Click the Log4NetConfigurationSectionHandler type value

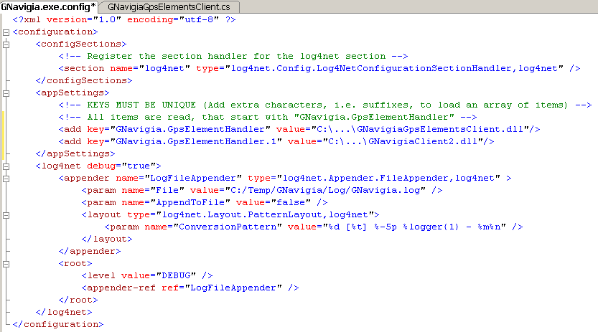pos(394,69)
